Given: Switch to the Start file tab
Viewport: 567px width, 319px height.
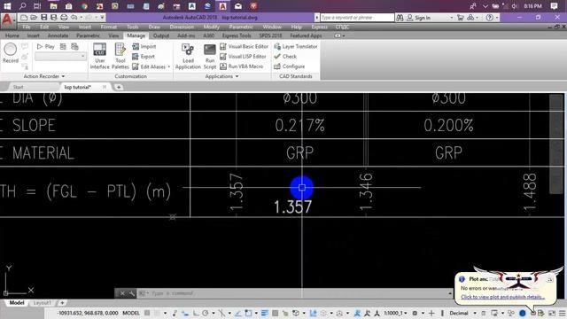Looking at the screenshot, I should coord(18,87).
